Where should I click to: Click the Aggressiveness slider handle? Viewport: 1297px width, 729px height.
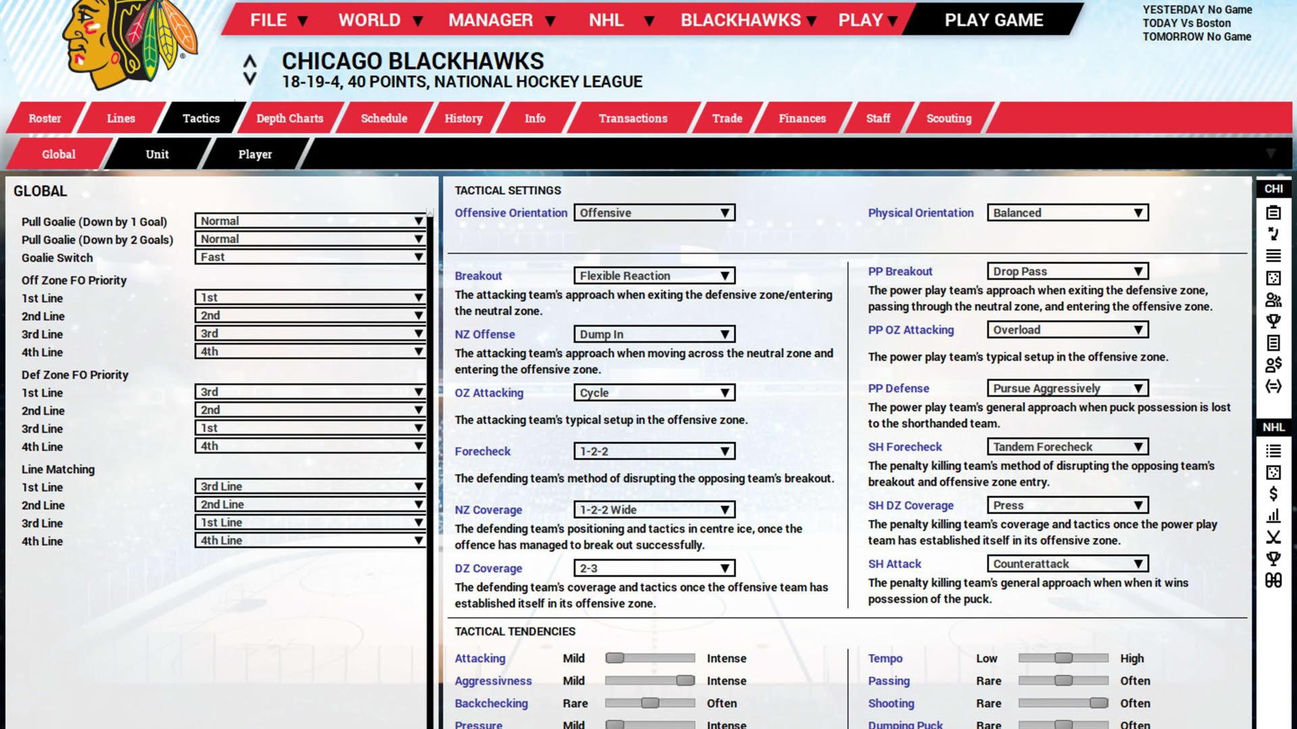[x=685, y=680]
